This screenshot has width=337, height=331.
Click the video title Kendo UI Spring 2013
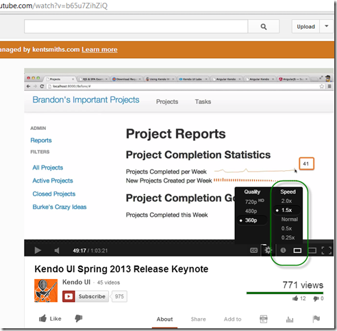click(x=121, y=269)
